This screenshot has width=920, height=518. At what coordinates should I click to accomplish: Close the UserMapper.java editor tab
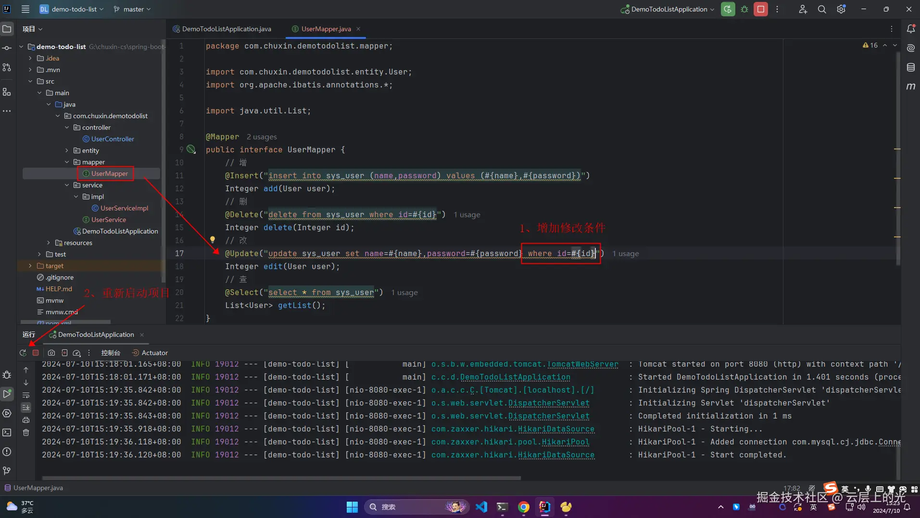coord(358,29)
